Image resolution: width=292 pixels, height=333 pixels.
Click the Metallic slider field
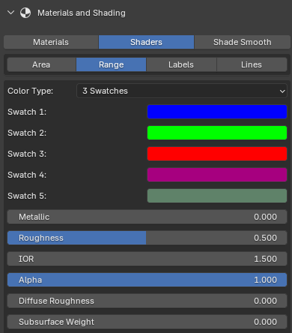(147, 217)
